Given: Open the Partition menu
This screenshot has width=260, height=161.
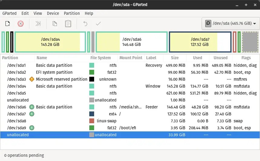Looking at the screenshot, I should (72, 13).
